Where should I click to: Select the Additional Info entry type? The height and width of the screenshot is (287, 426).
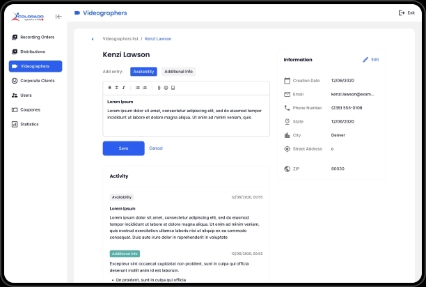(179, 72)
